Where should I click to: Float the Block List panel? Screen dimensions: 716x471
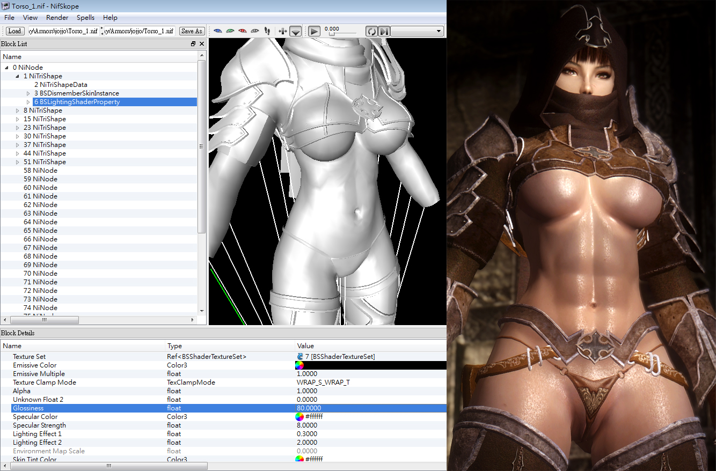193,44
